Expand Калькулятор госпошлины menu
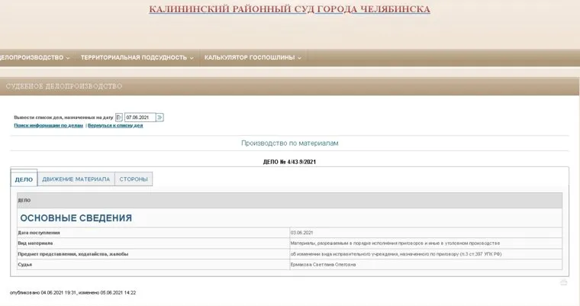The image size is (580, 306). click(253, 57)
